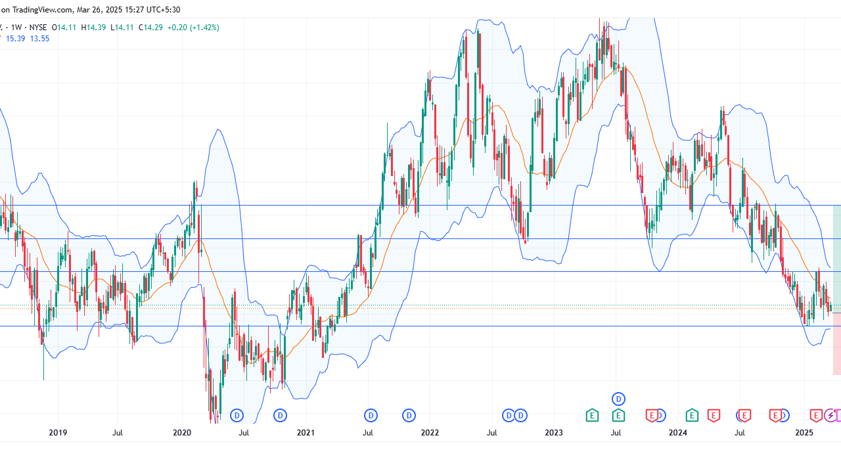The width and height of the screenshot is (841, 465).
Task: Click the 2022 label on the time axis
Action: [430, 433]
